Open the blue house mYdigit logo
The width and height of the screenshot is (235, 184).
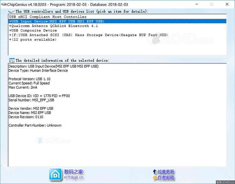click(x=55, y=175)
